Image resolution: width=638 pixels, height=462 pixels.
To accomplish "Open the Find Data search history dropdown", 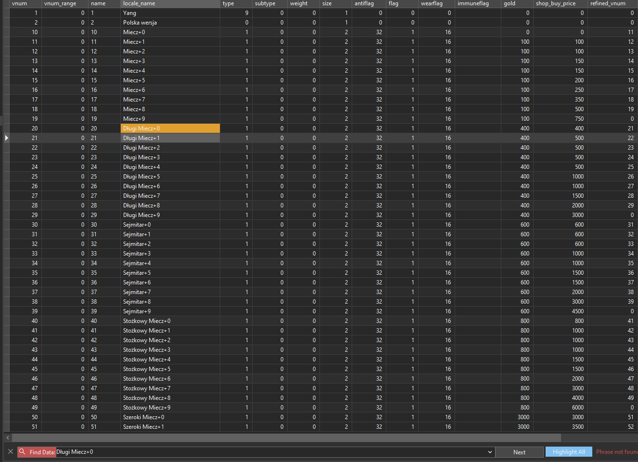I will tap(490, 452).
